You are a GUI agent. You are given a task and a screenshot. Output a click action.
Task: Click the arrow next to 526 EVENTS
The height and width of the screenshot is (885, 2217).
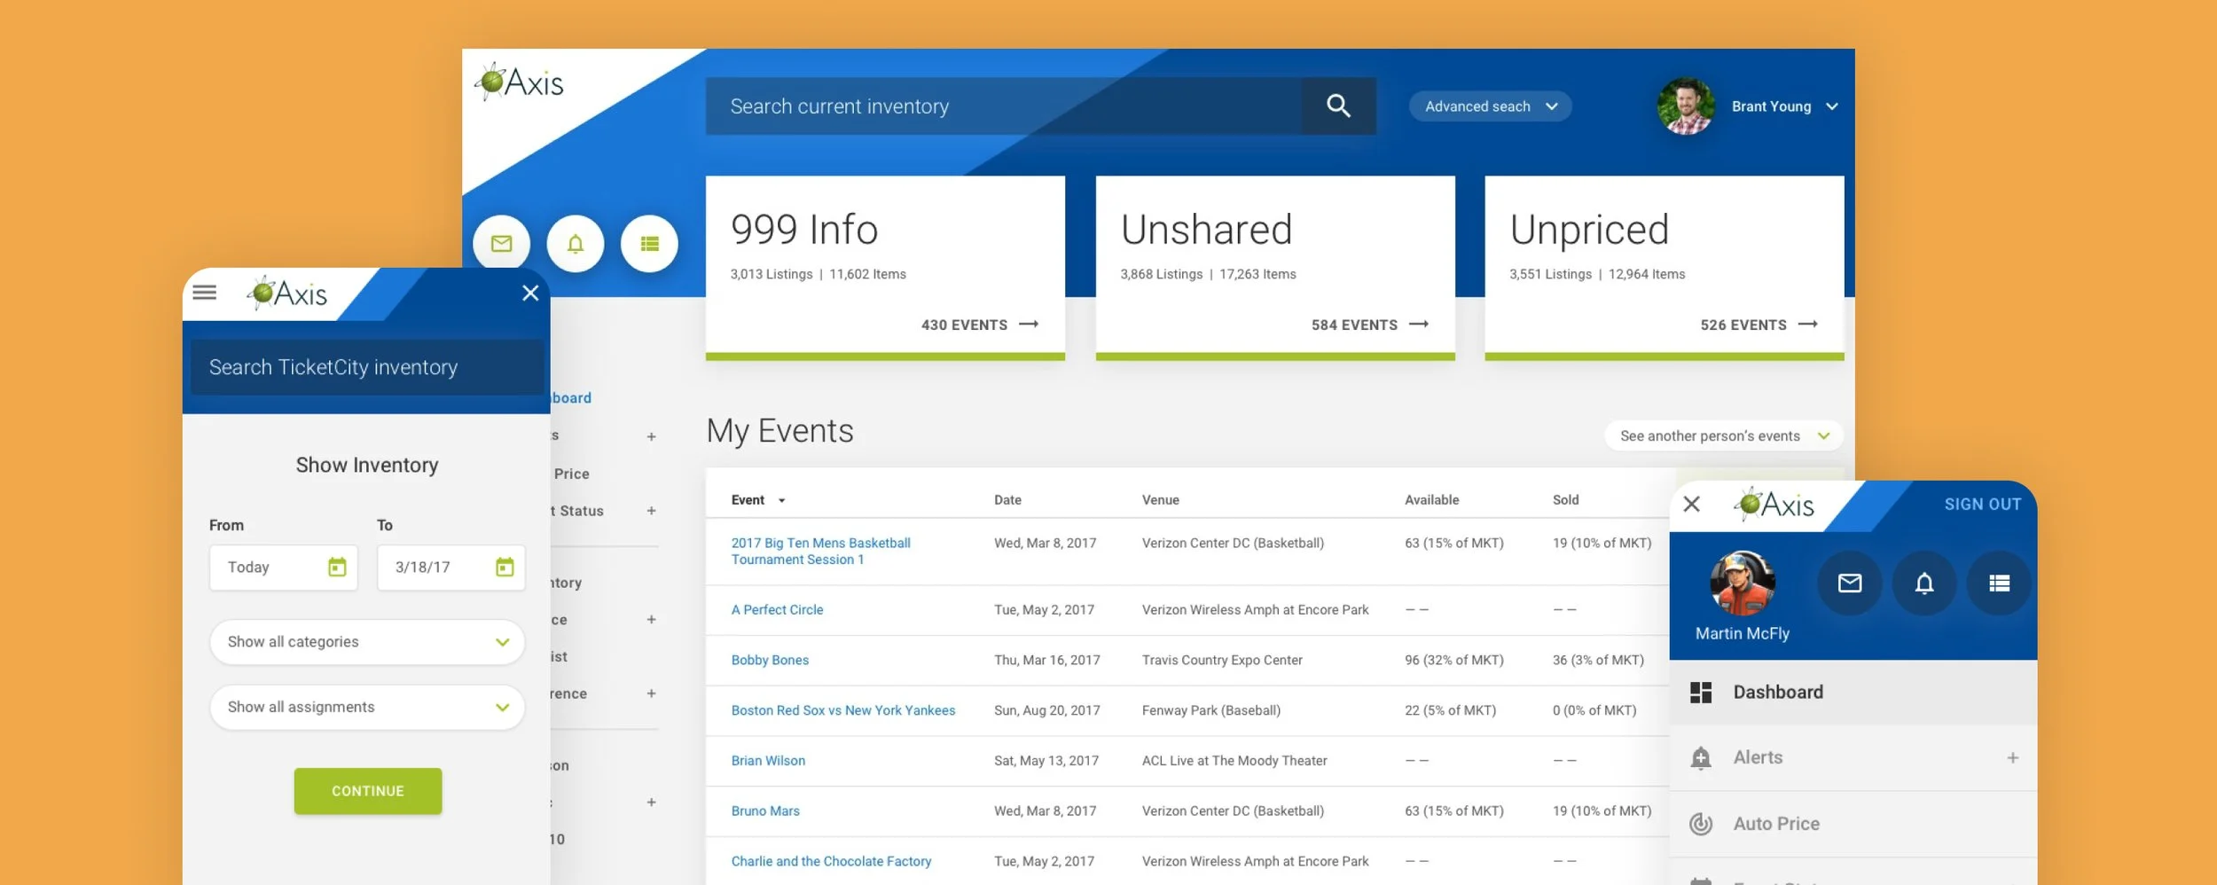1808,325
